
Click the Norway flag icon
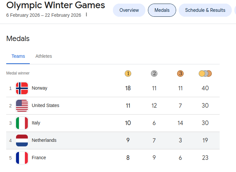[x=22, y=88]
